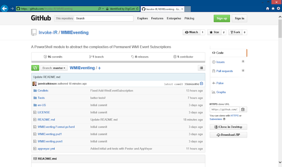This screenshot has width=282, height=167.
Task: Click the file list view icon button
Action: pyautogui.click(x=201, y=68)
